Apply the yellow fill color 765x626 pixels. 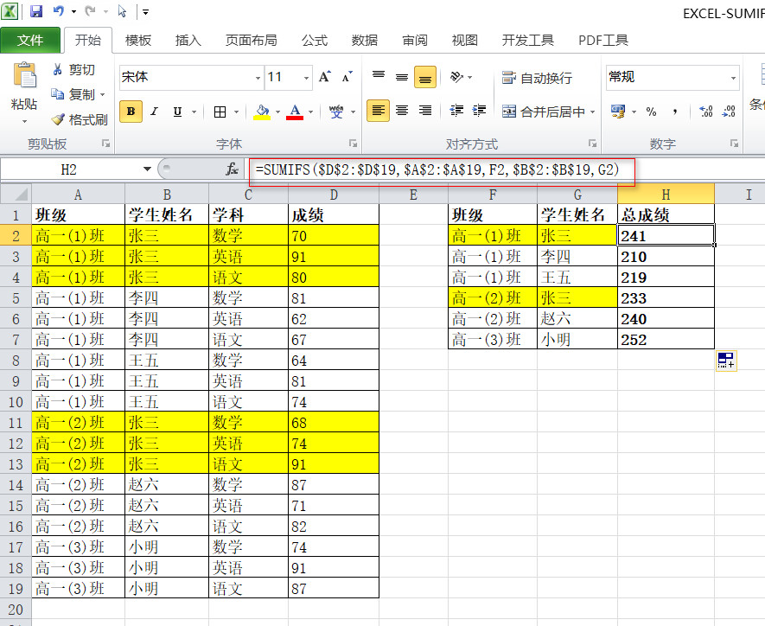click(262, 112)
